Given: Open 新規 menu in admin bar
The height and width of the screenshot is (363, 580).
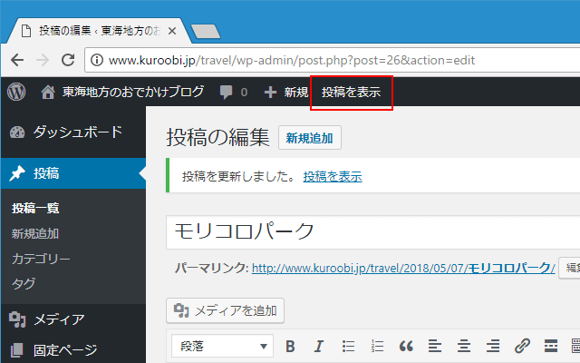Looking at the screenshot, I should coord(286,92).
